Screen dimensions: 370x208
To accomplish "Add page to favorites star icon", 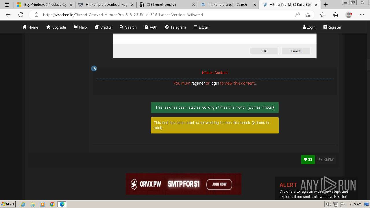I will 308,15.
